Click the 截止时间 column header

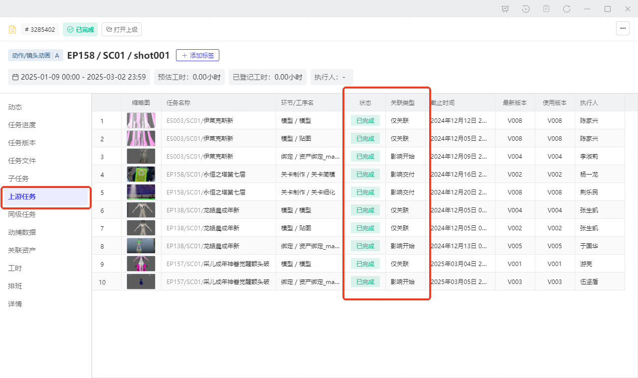point(443,103)
